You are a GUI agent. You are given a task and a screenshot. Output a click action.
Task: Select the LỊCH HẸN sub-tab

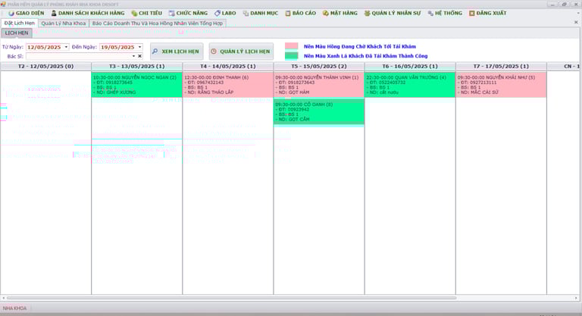pos(17,33)
